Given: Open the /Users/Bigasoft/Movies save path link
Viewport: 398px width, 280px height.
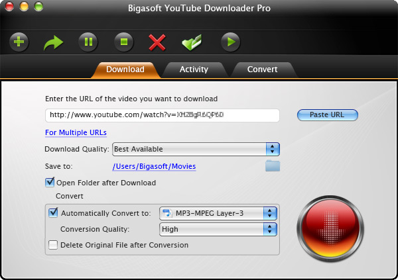Looking at the screenshot, I should pos(154,166).
